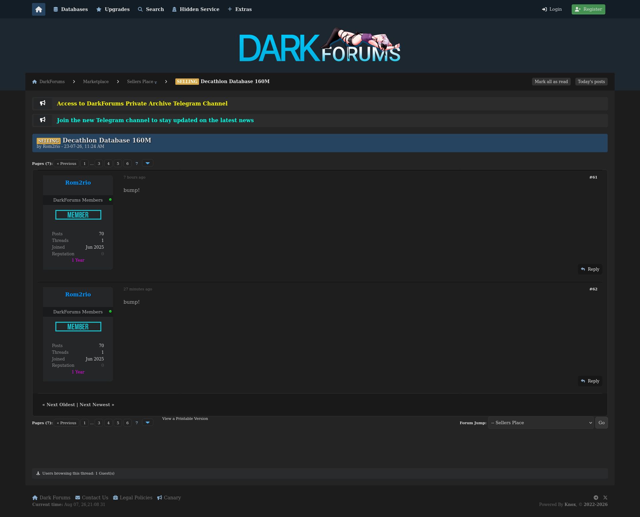640x517 pixels.
Task: Go to page 5 in bottom pagination
Action: pos(118,423)
